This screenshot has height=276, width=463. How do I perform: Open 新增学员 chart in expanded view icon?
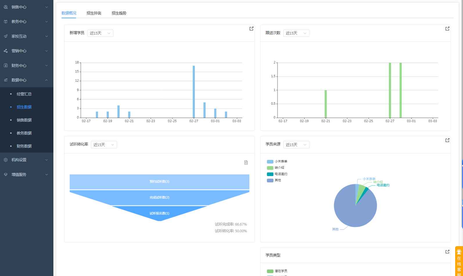[x=251, y=29]
